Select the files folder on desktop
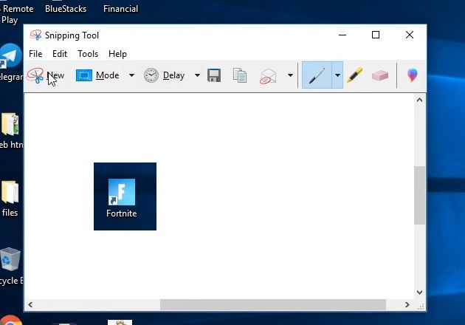Viewport: 465px width, 325px height. (10, 198)
